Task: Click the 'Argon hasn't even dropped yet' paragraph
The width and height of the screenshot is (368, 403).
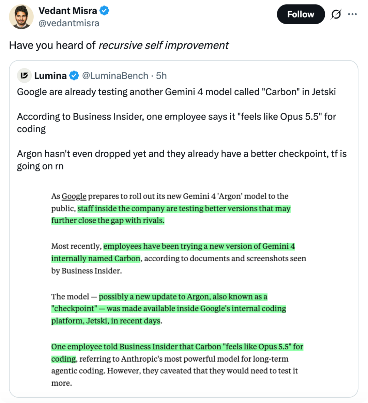Action: (x=182, y=160)
